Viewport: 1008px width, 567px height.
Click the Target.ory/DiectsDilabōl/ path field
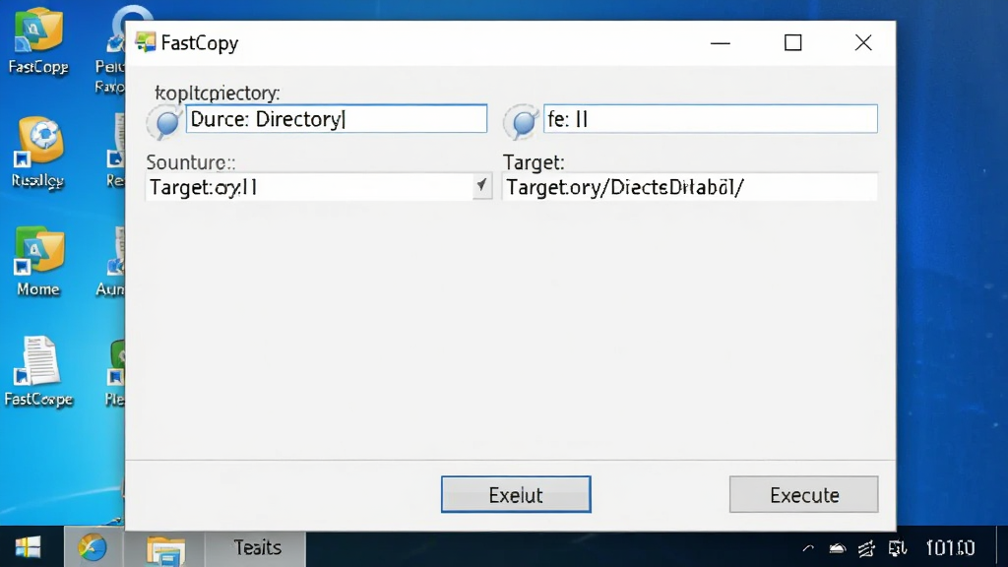point(690,187)
